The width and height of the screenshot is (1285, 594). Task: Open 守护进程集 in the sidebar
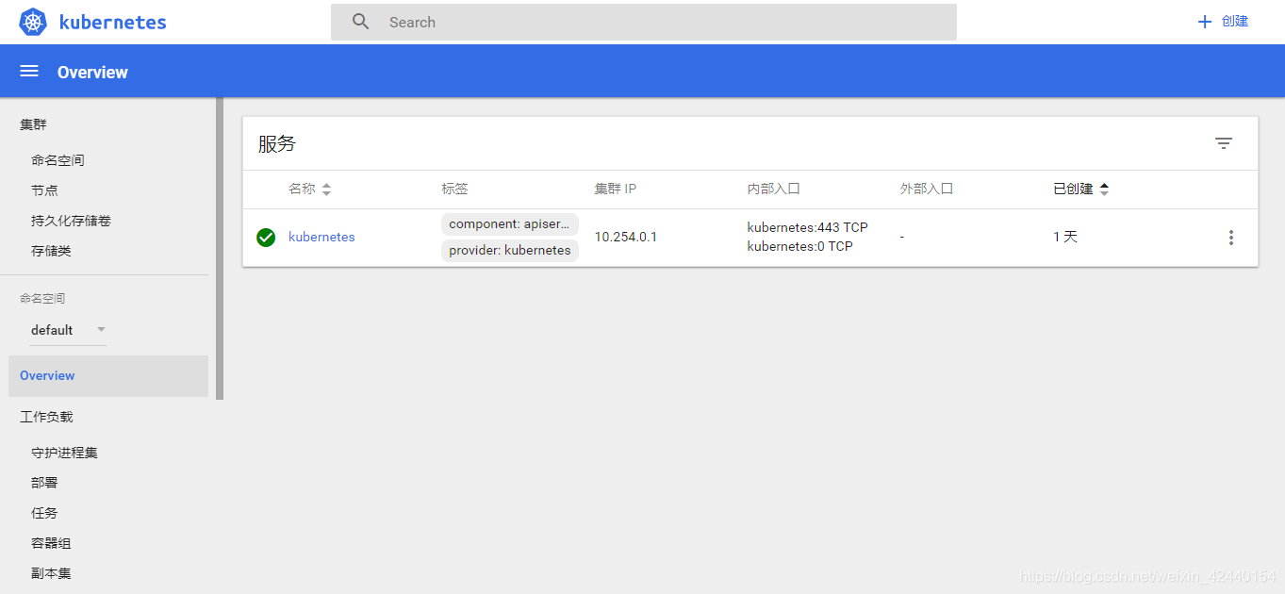click(x=64, y=453)
